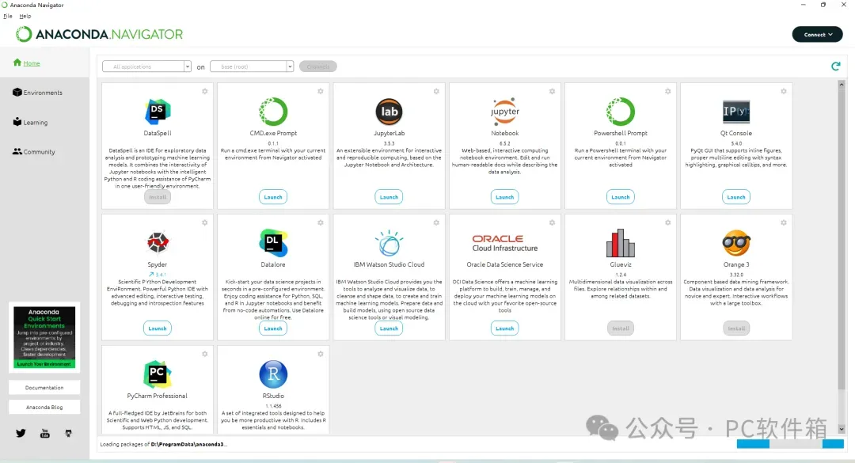Click the loading packages progress bar
Viewport: 855px width, 463px height.
[790, 444]
